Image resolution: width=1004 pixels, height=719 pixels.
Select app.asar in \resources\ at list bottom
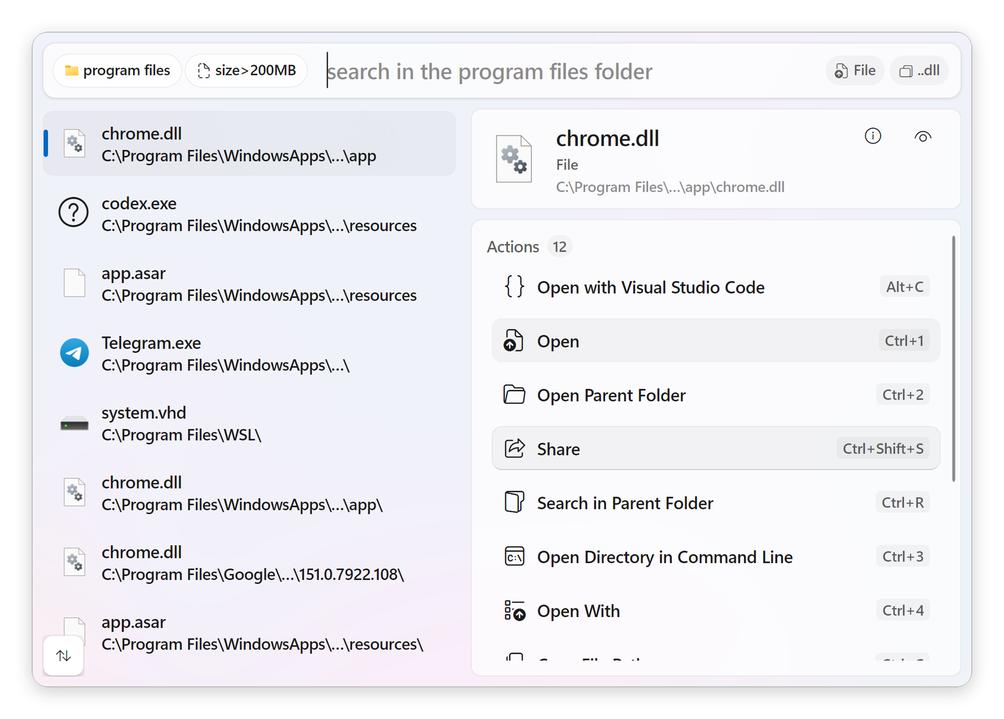(249, 632)
